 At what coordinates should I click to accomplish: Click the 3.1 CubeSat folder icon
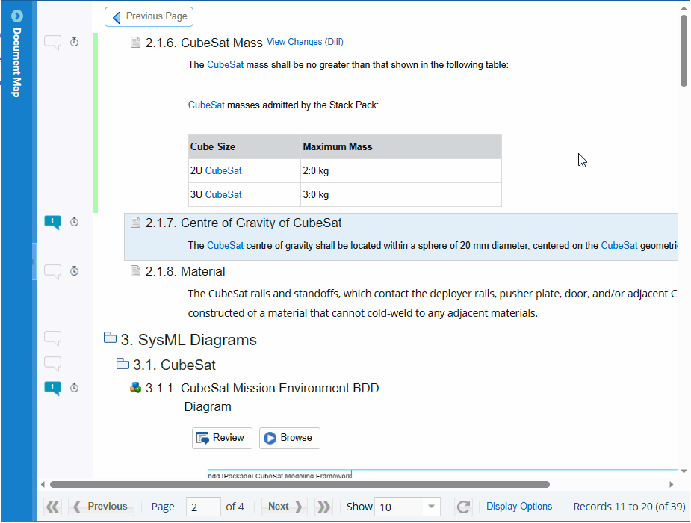tap(123, 364)
